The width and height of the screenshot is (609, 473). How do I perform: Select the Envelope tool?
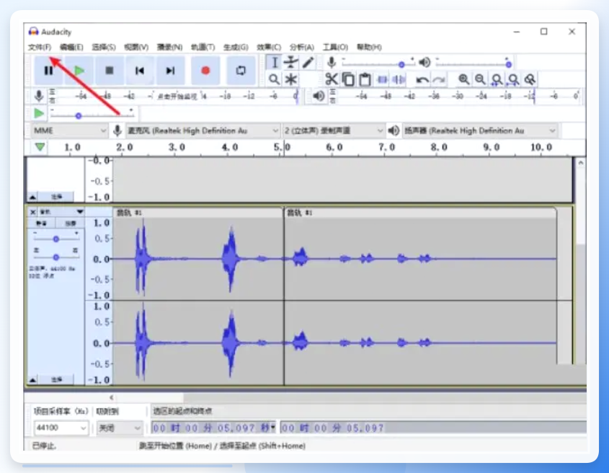(x=291, y=63)
